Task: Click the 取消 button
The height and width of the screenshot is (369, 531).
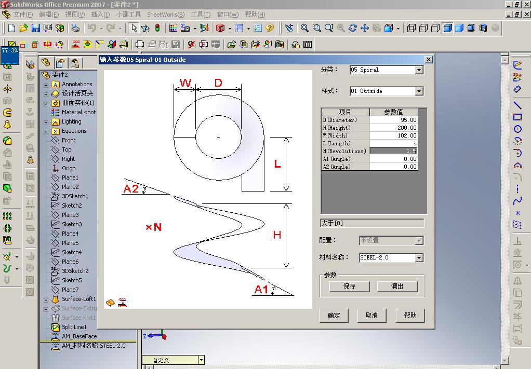Action: click(372, 315)
